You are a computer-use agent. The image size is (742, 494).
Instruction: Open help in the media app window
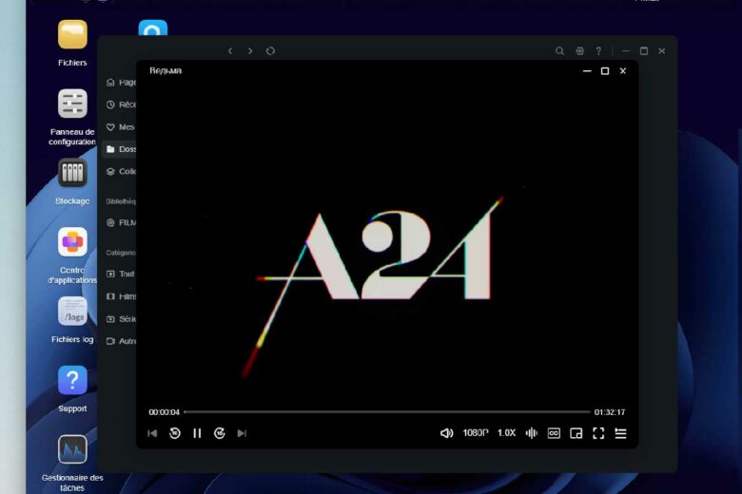pos(598,51)
